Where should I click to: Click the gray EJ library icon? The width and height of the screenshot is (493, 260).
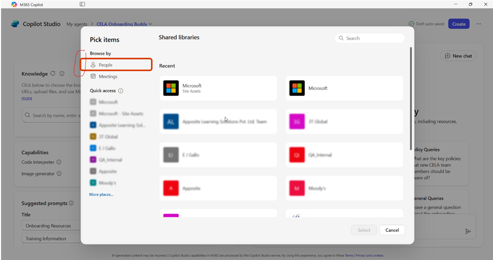pos(171,155)
